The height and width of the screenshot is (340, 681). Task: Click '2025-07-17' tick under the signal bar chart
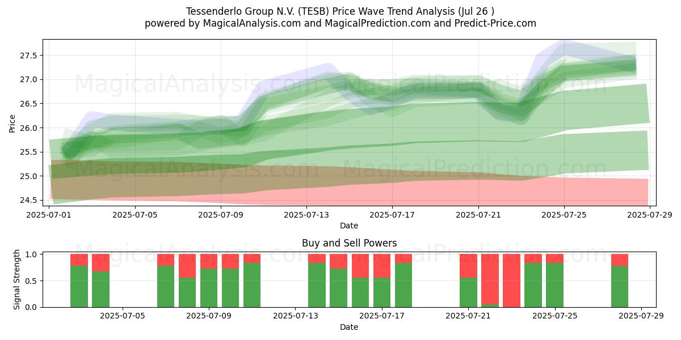click(382, 316)
